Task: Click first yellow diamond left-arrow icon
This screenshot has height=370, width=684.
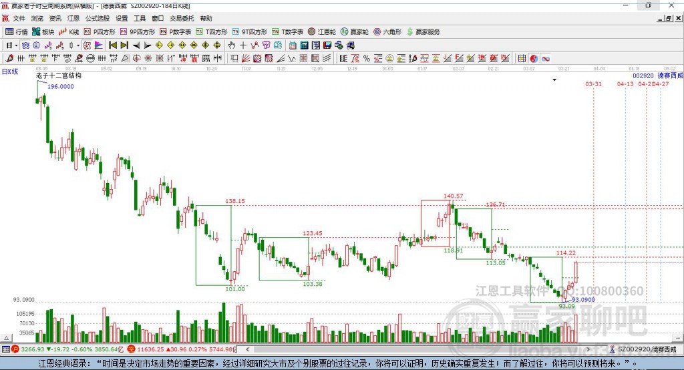Action: [159, 45]
